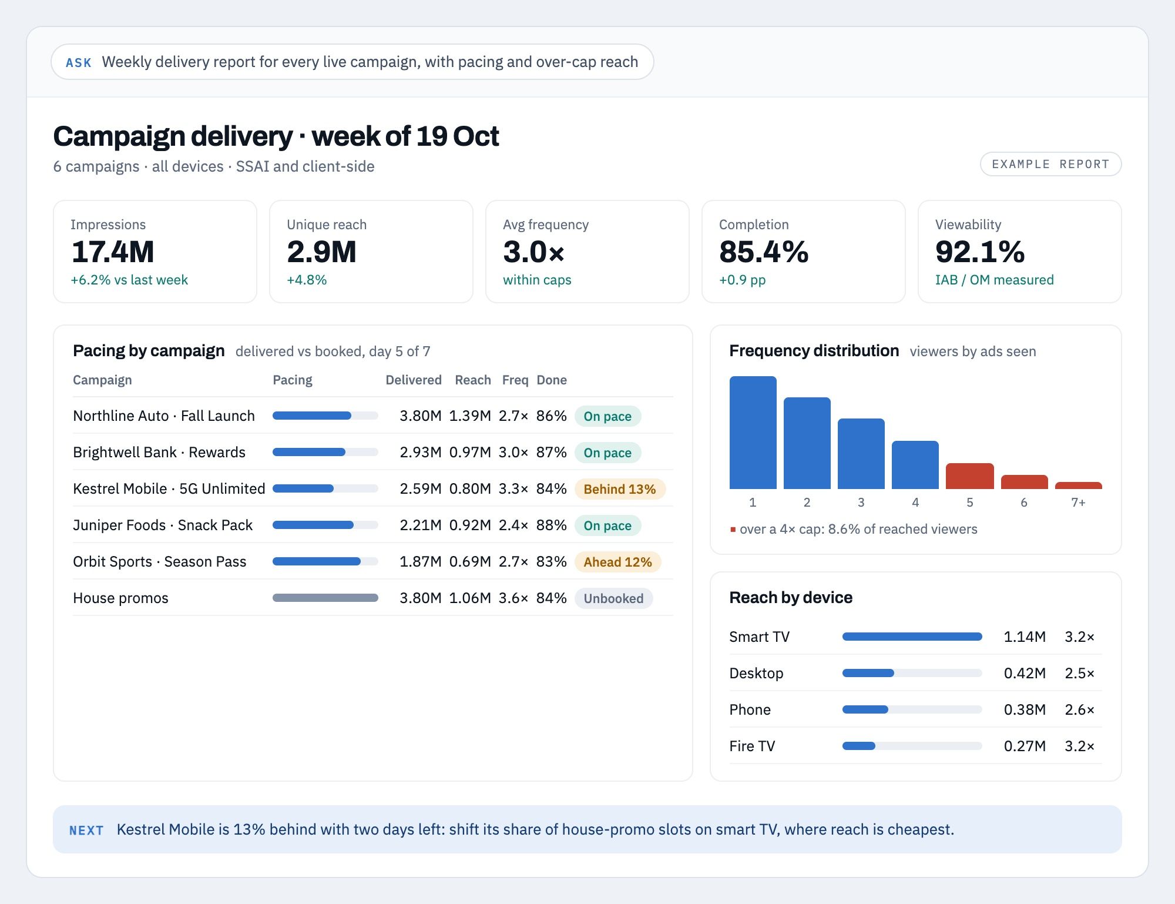Click Northline Auto's On pace badge
Image resolution: width=1175 pixels, height=904 pixels.
pos(607,416)
